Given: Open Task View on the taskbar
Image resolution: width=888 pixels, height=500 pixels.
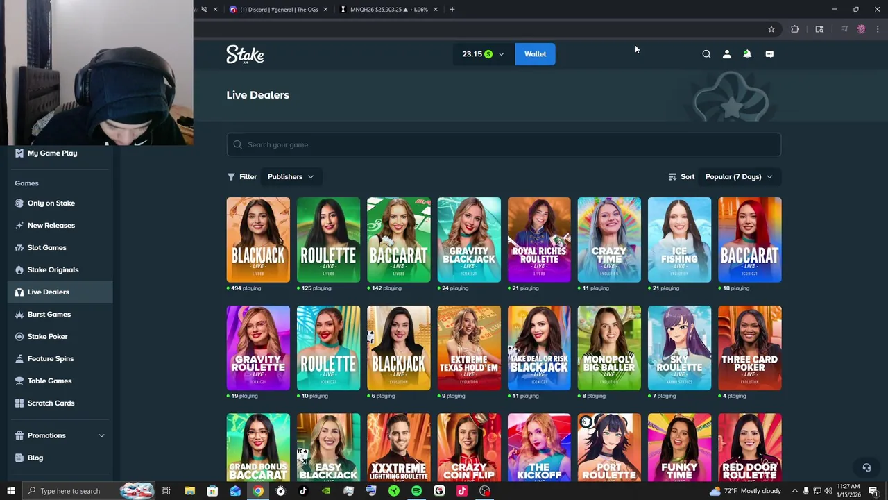Looking at the screenshot, I should tap(166, 491).
